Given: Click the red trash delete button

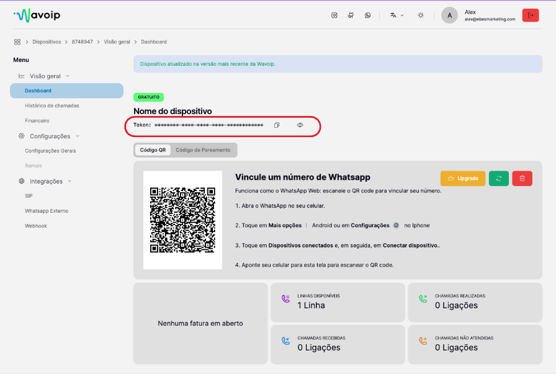Looking at the screenshot, I should click(x=522, y=178).
